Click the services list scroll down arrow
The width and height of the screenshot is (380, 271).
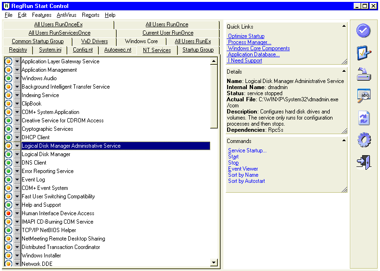214,262
